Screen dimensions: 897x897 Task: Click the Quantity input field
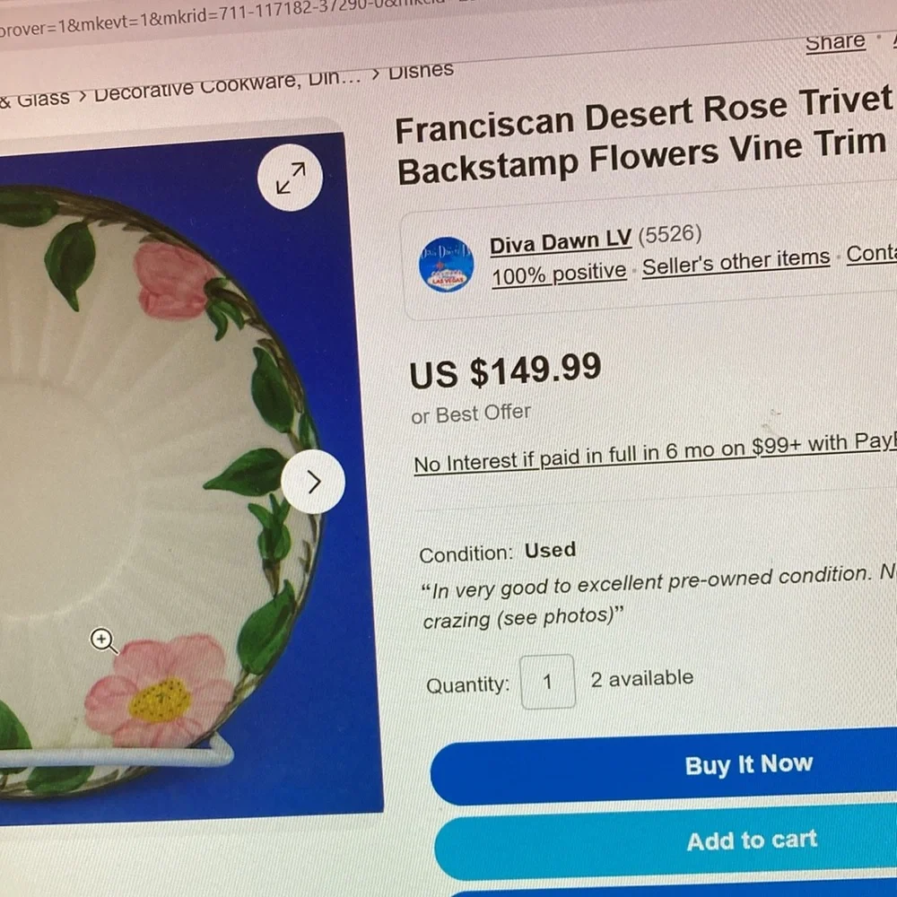[x=548, y=682]
